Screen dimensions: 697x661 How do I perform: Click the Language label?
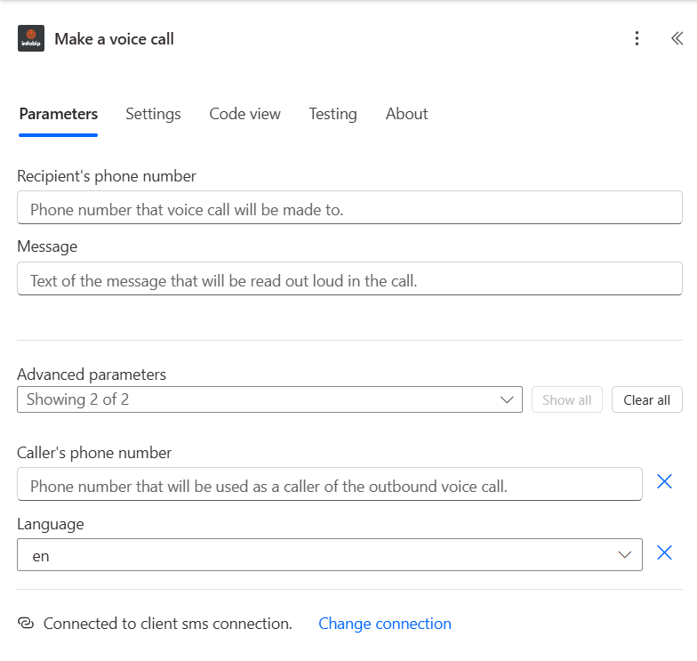tap(50, 524)
